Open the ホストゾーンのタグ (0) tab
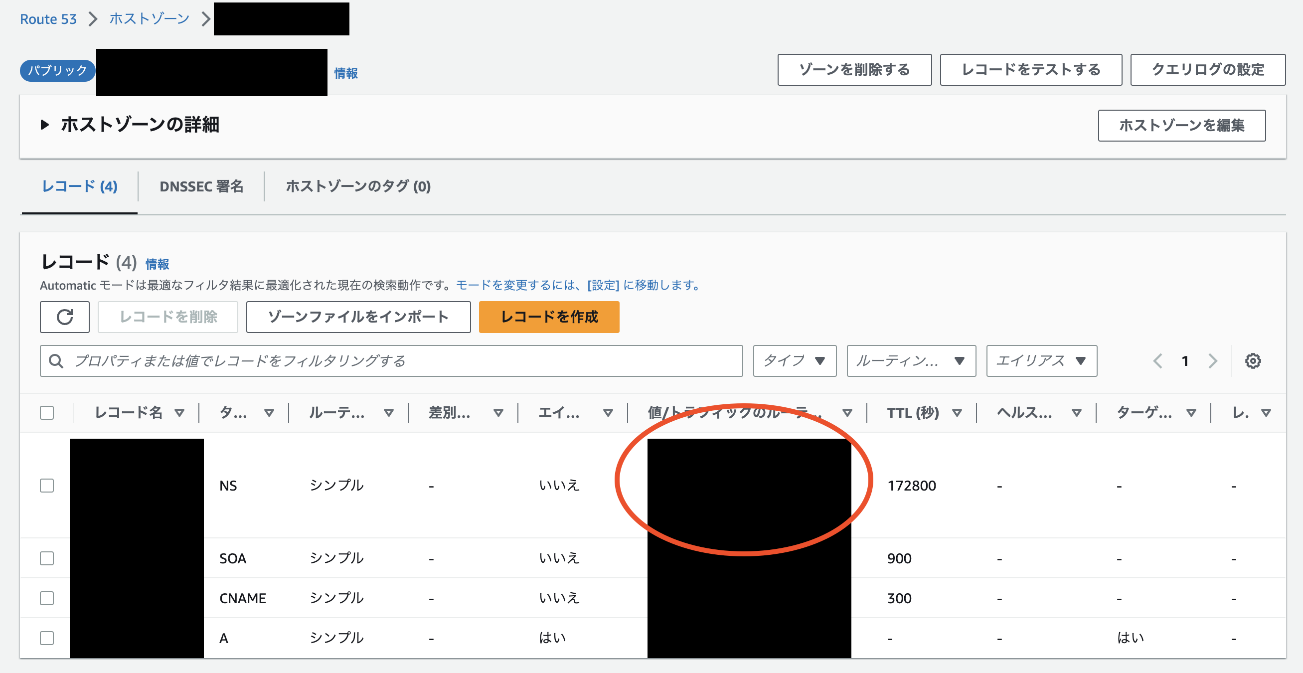 tap(358, 187)
